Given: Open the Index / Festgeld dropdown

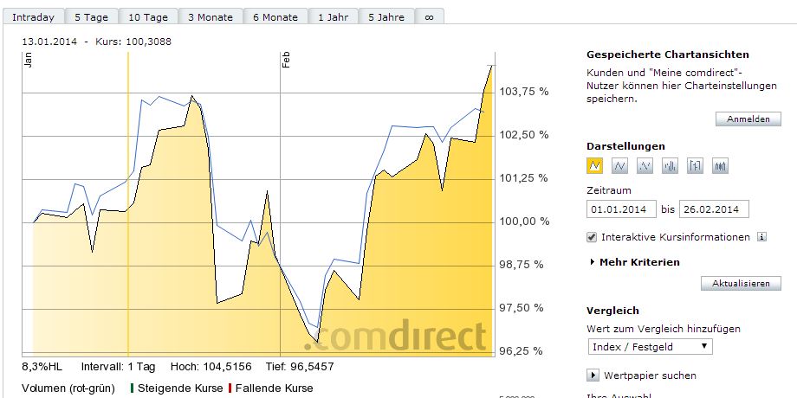Looking at the screenshot, I should pyautogui.click(x=650, y=347).
